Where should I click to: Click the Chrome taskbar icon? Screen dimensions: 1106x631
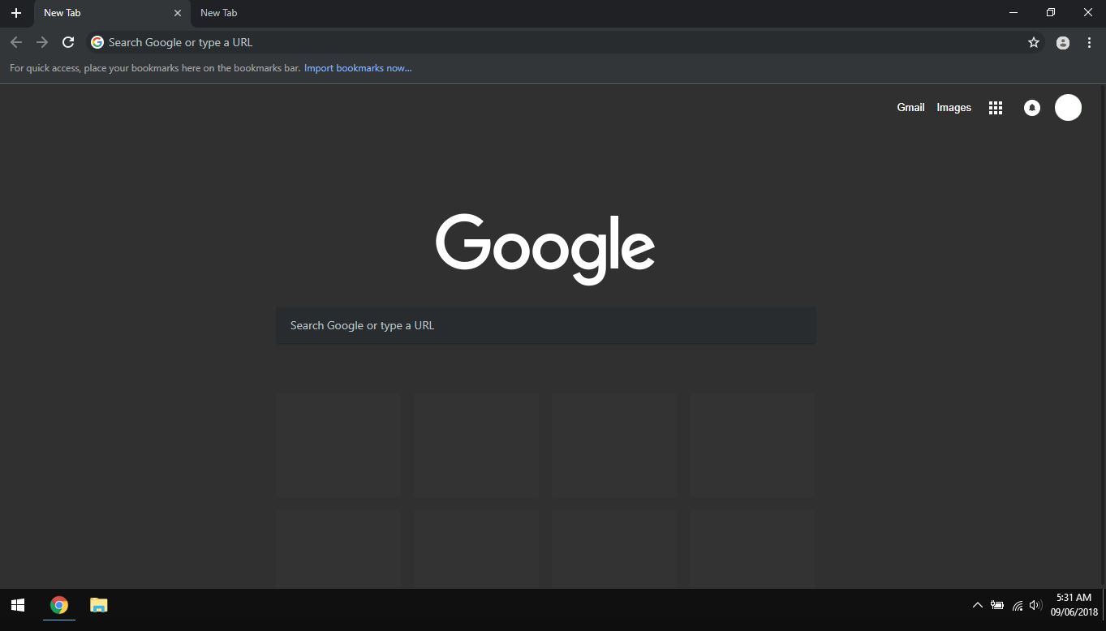[x=59, y=605]
